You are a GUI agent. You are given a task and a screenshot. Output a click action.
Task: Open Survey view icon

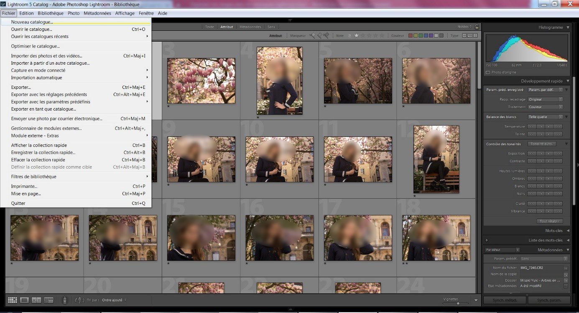coord(48,300)
